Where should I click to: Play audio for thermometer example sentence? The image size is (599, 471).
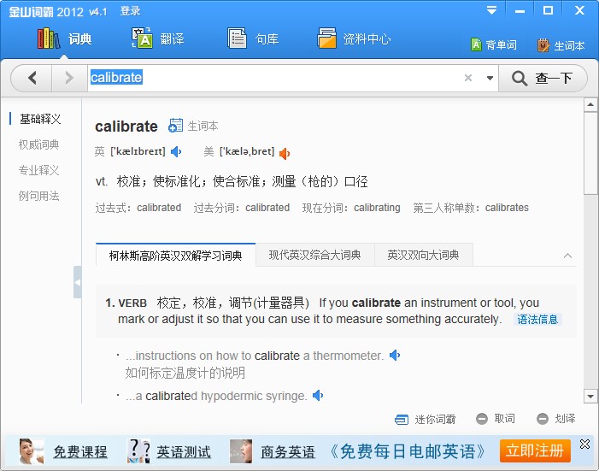click(x=395, y=356)
